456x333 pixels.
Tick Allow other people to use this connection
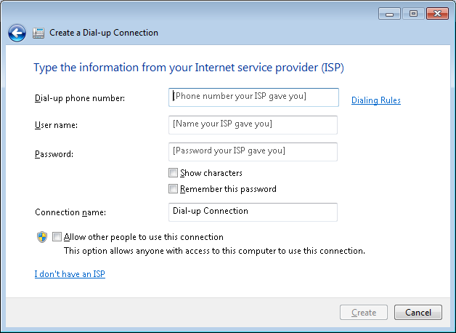(57, 237)
